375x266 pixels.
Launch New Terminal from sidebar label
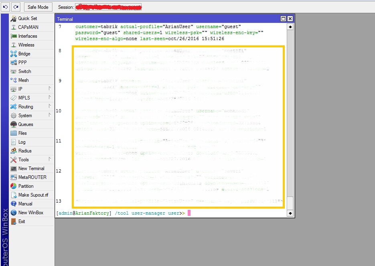31,169
